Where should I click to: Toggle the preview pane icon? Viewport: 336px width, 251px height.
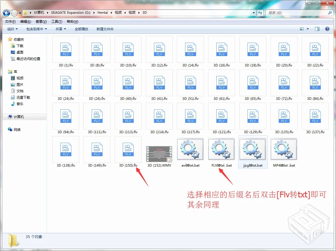pyautogui.click(x=317, y=29)
